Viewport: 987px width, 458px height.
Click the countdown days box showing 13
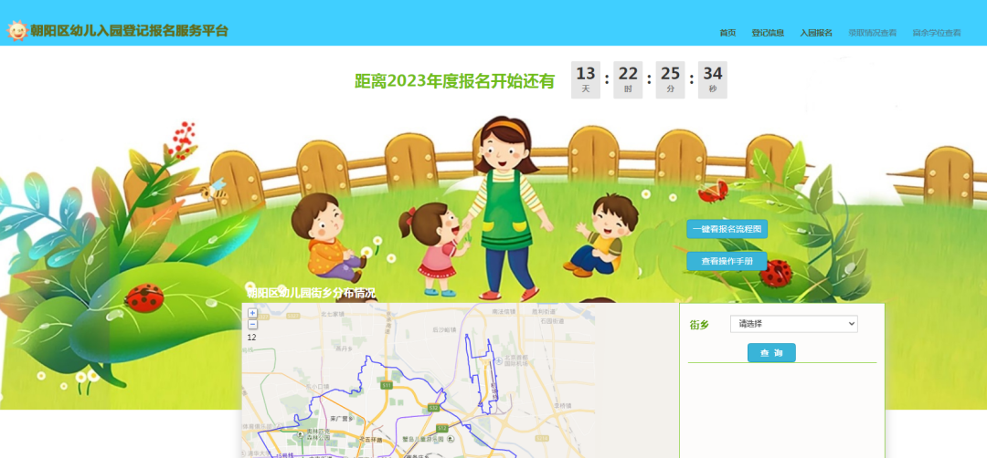click(586, 79)
